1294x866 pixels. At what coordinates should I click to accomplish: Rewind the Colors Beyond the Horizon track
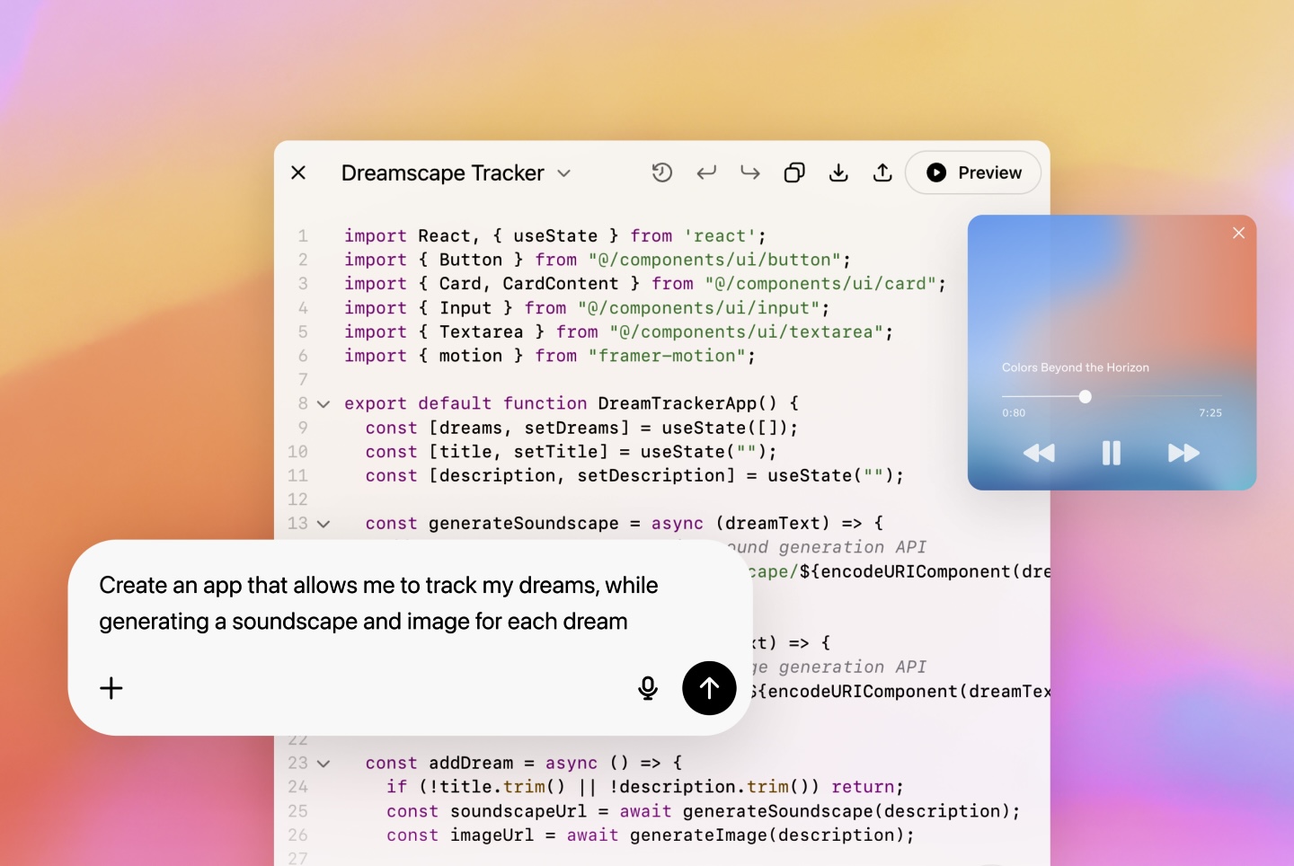[1039, 453]
